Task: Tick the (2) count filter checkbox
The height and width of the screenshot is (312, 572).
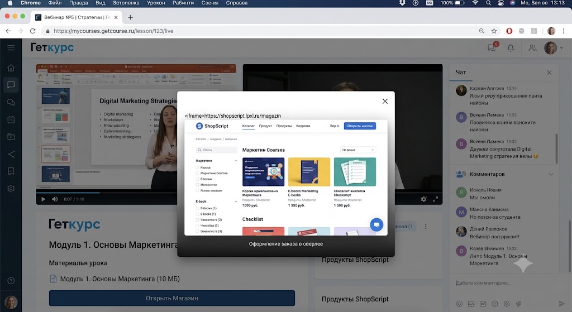Action: (197, 220)
